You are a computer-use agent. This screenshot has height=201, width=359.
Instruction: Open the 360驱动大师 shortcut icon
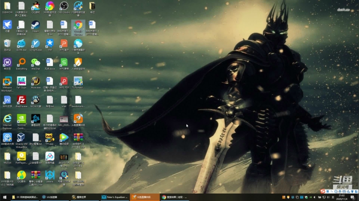pos(7,139)
